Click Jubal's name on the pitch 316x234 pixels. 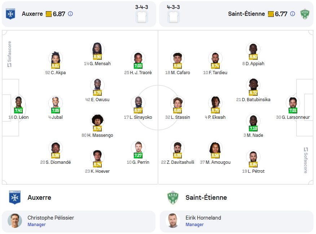[57, 117]
